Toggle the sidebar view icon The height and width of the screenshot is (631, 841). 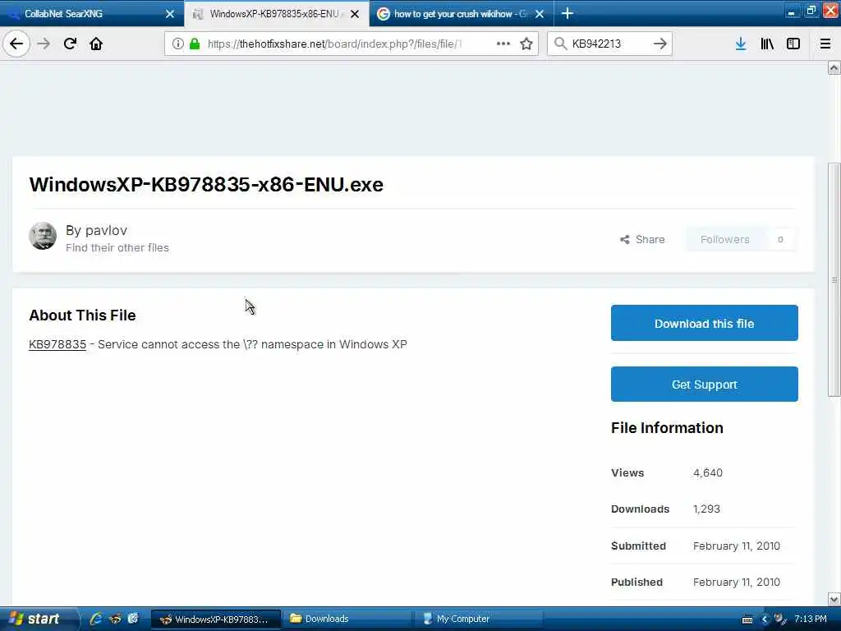coord(793,44)
